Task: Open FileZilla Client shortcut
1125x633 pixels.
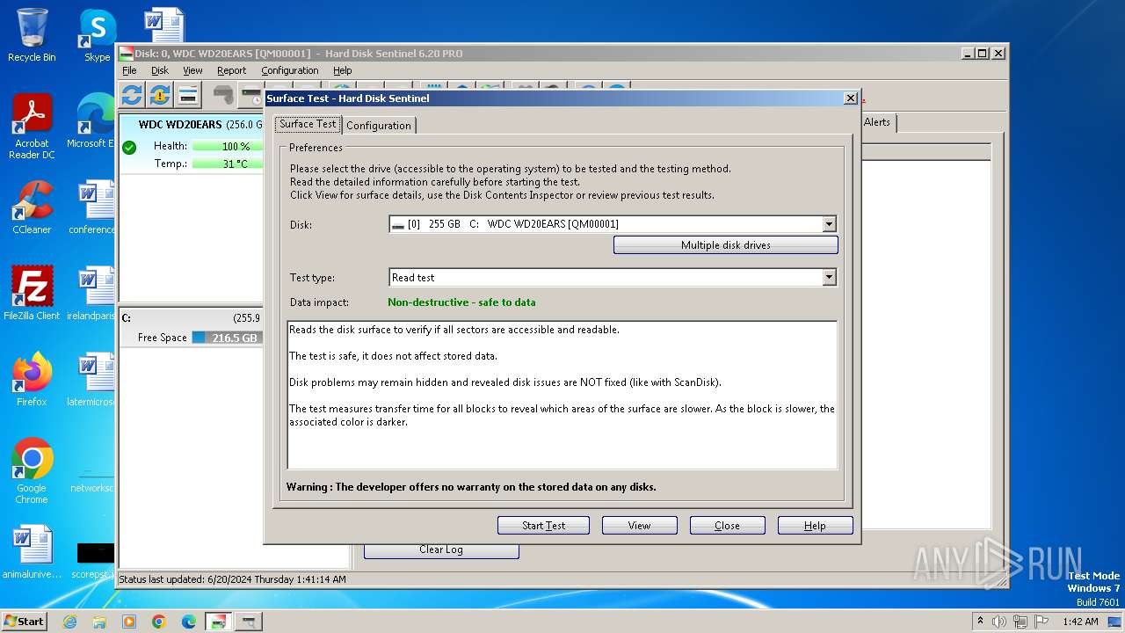Action: pyautogui.click(x=32, y=294)
